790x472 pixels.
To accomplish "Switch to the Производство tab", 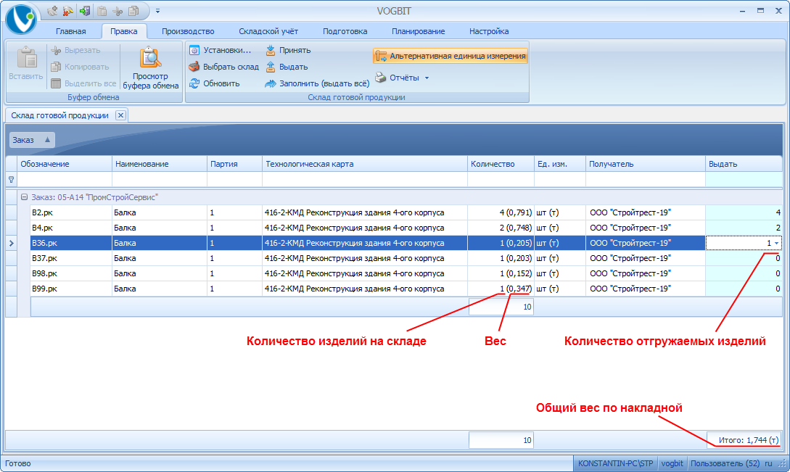I will (x=188, y=31).
